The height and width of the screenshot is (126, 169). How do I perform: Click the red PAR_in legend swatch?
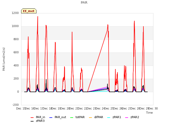tap(32, 118)
